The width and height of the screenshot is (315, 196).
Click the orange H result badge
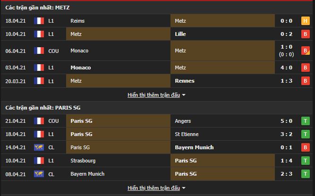click(305, 21)
